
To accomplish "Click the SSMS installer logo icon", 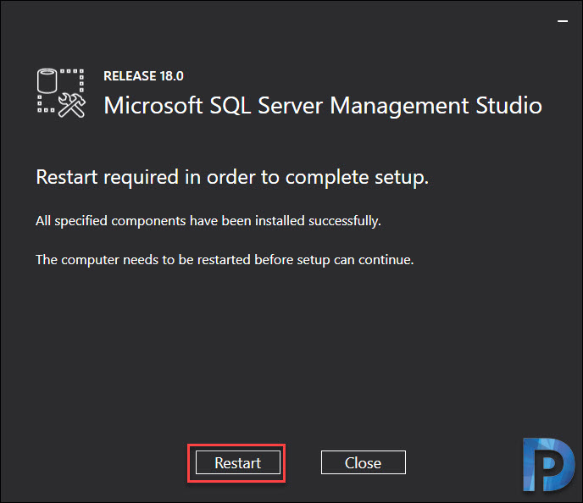I will coord(61,93).
